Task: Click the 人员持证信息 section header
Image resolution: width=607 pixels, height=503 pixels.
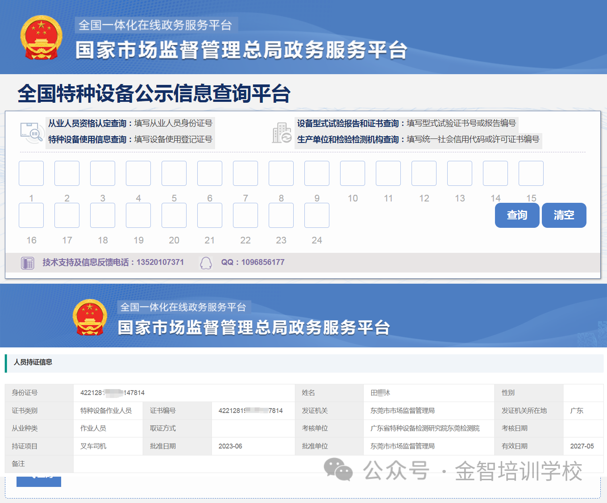Action: click(x=33, y=362)
